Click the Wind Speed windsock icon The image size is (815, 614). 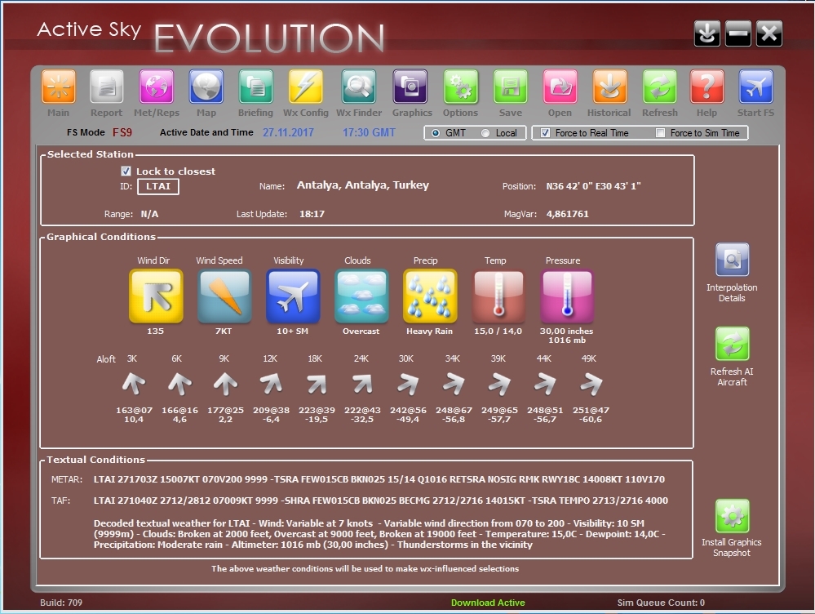coord(224,296)
